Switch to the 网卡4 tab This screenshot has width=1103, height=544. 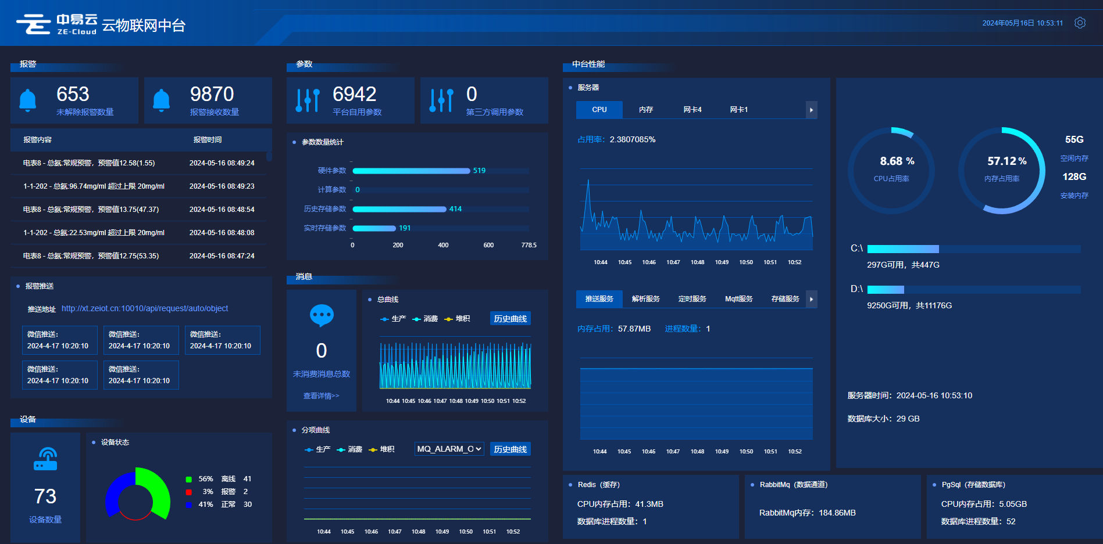693,110
